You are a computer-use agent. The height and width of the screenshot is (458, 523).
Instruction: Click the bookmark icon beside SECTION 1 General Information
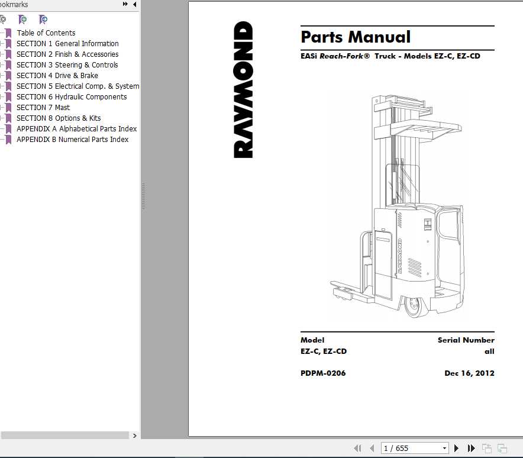tap(8, 44)
